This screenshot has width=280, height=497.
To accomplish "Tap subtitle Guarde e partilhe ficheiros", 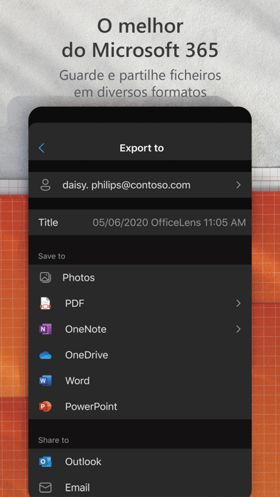I will pyautogui.click(x=140, y=76).
